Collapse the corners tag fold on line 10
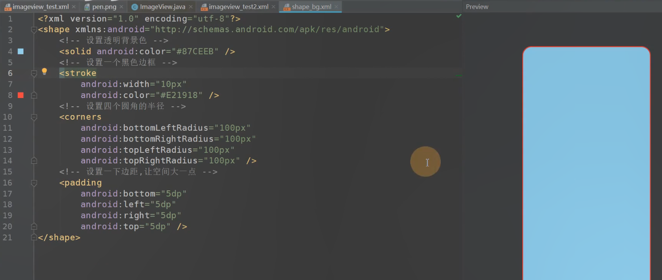This screenshot has height=280, width=662. pyautogui.click(x=34, y=117)
